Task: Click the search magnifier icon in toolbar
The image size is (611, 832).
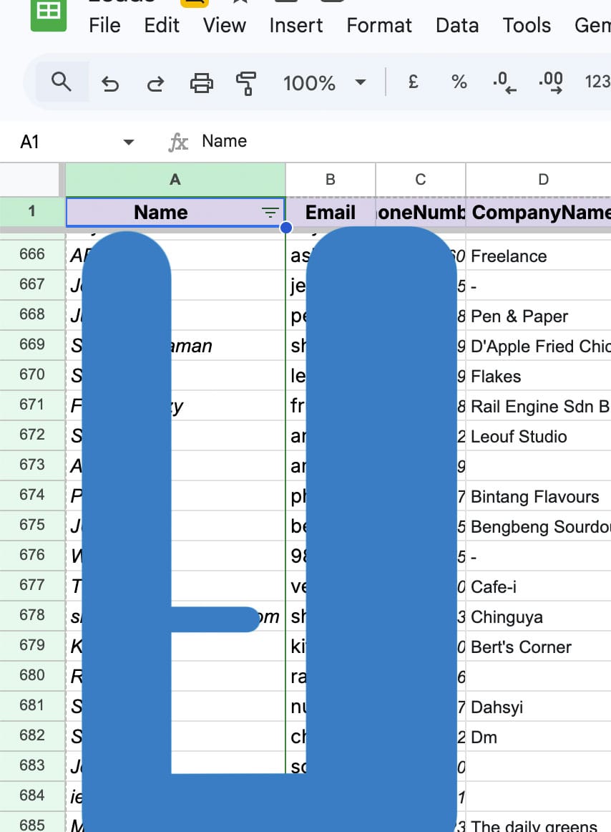Action: (x=62, y=82)
